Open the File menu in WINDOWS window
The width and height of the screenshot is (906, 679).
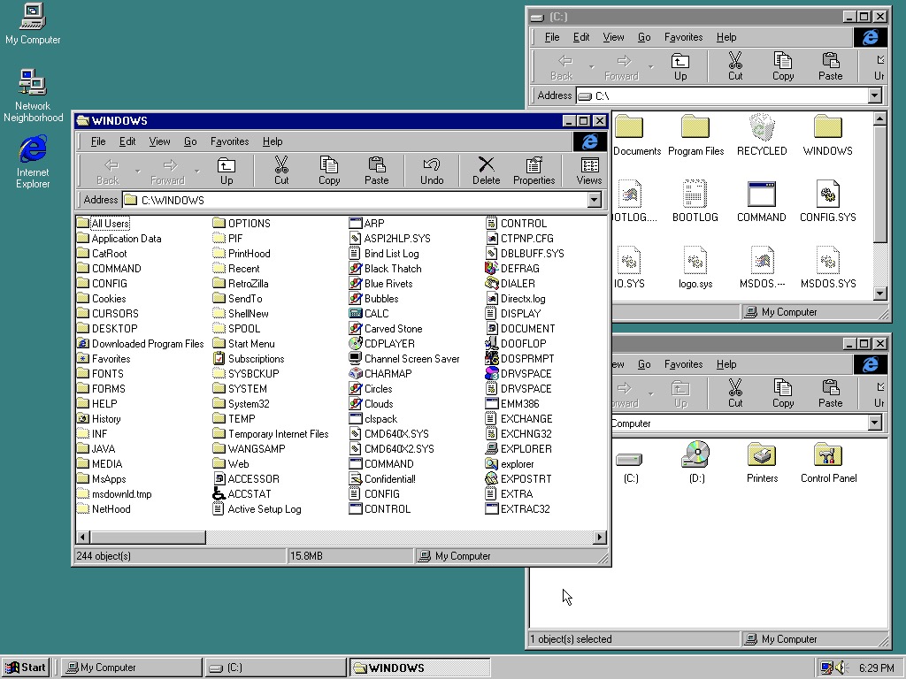[x=98, y=141]
